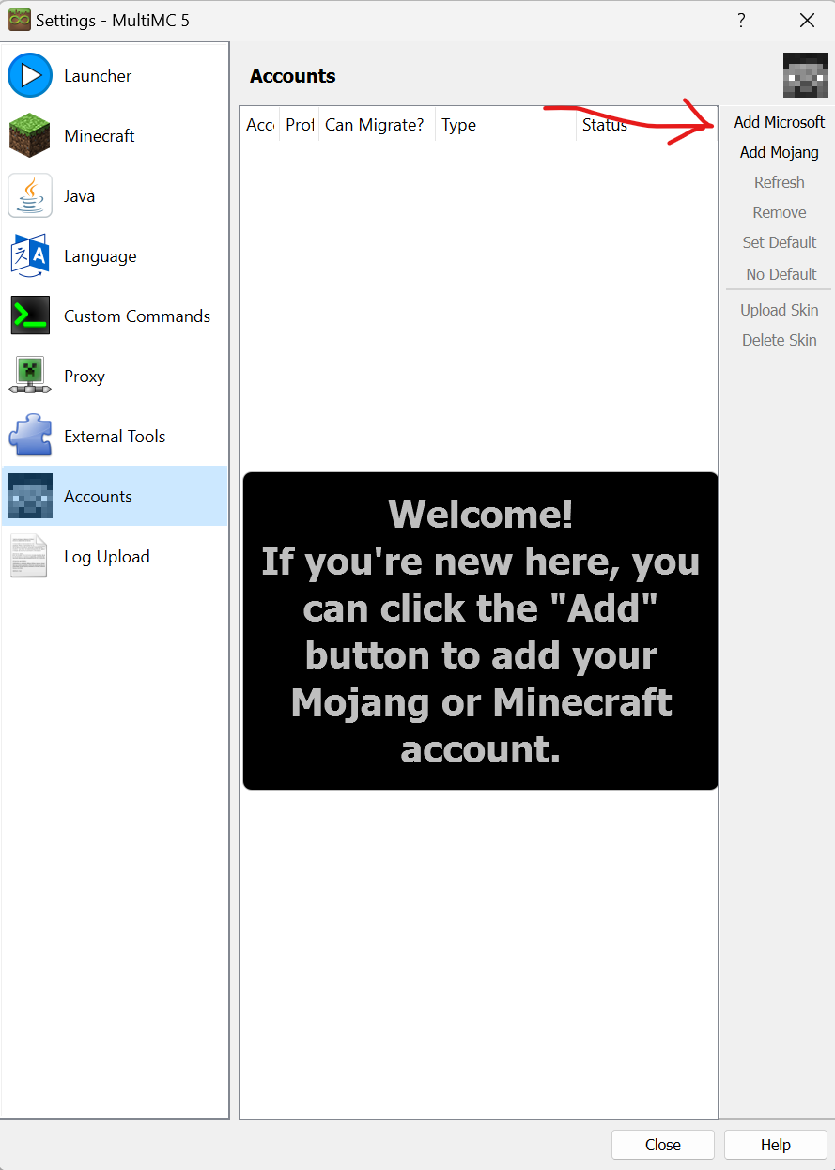The width and height of the screenshot is (835, 1170).
Task: Click the Steve head icon beside the Accounts heading
Action: tap(806, 76)
